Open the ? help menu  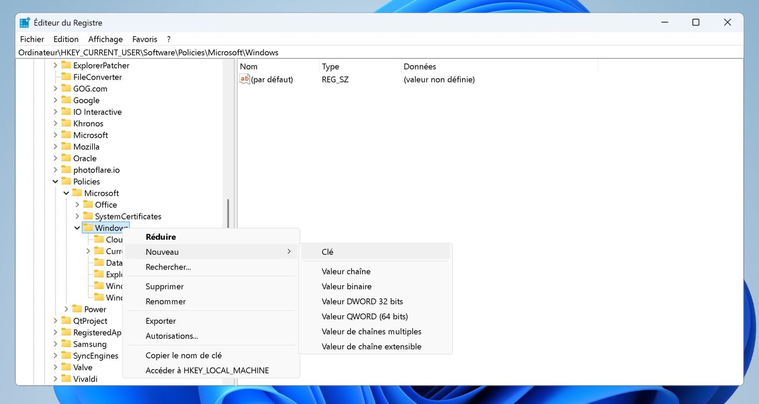pyautogui.click(x=169, y=39)
